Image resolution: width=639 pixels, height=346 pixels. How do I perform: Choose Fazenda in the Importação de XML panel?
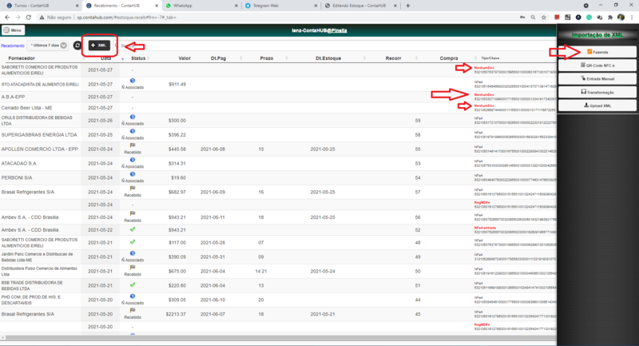[597, 52]
